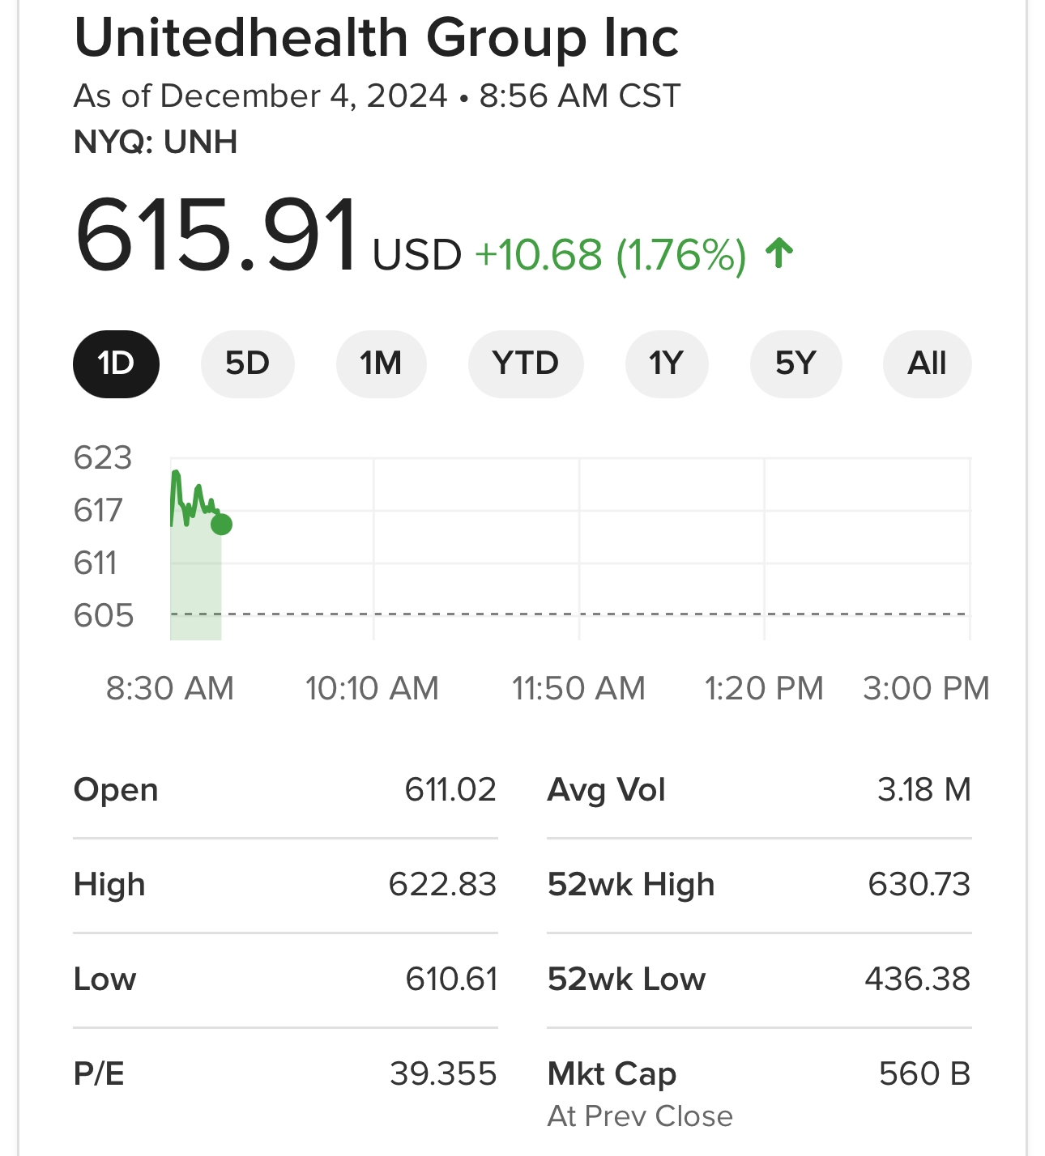The height and width of the screenshot is (1156, 1045).
Task: Open the 5Y price history
Action: click(x=795, y=364)
